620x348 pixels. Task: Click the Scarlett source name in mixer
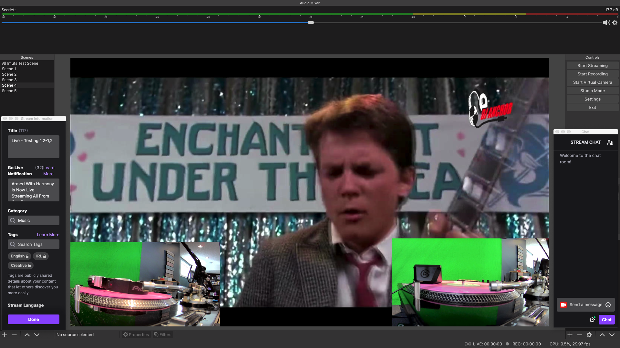pos(9,10)
